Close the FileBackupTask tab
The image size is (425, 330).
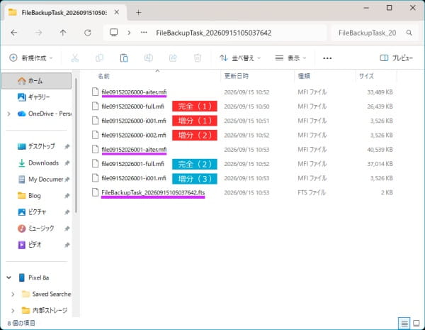(x=117, y=12)
